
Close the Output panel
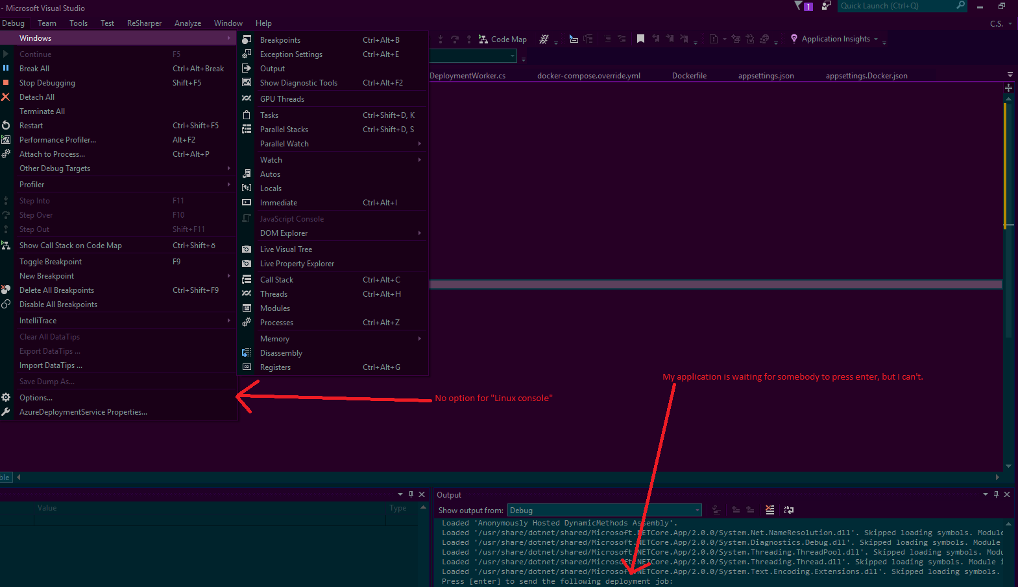(x=1007, y=494)
